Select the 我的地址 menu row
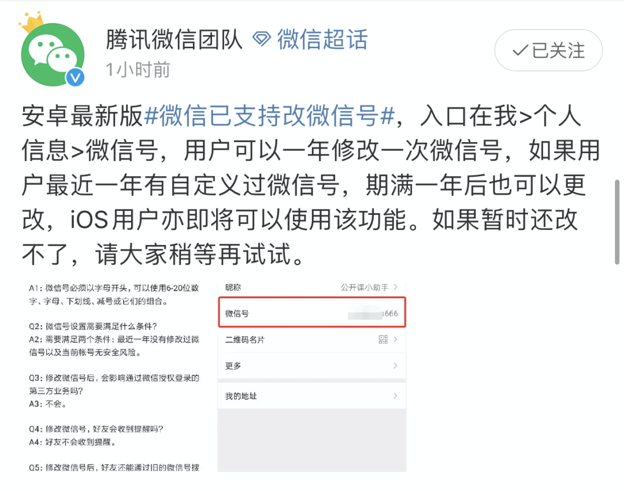The height and width of the screenshot is (491, 624). click(311, 396)
